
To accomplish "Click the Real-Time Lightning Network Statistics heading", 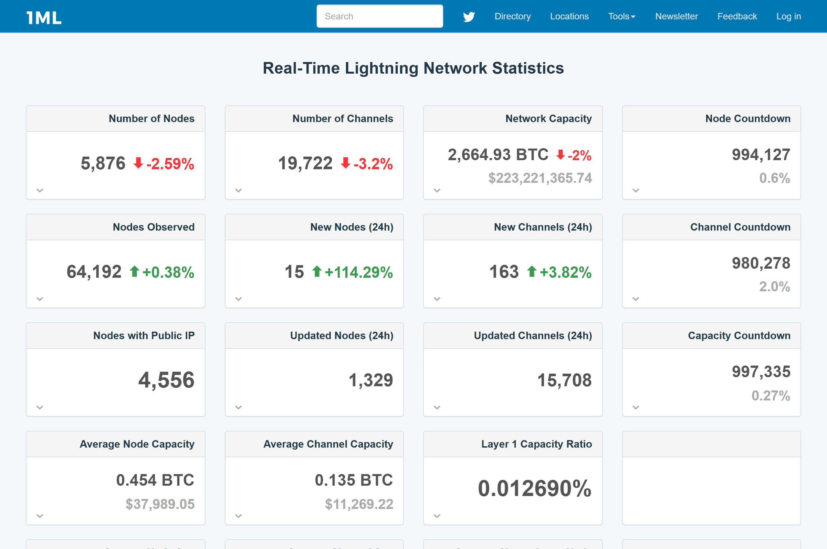I will pos(413,68).
